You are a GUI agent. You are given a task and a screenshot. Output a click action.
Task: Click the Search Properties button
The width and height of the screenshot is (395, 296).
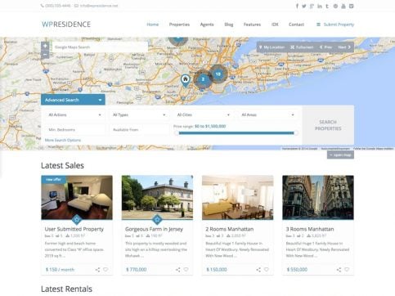328,125
